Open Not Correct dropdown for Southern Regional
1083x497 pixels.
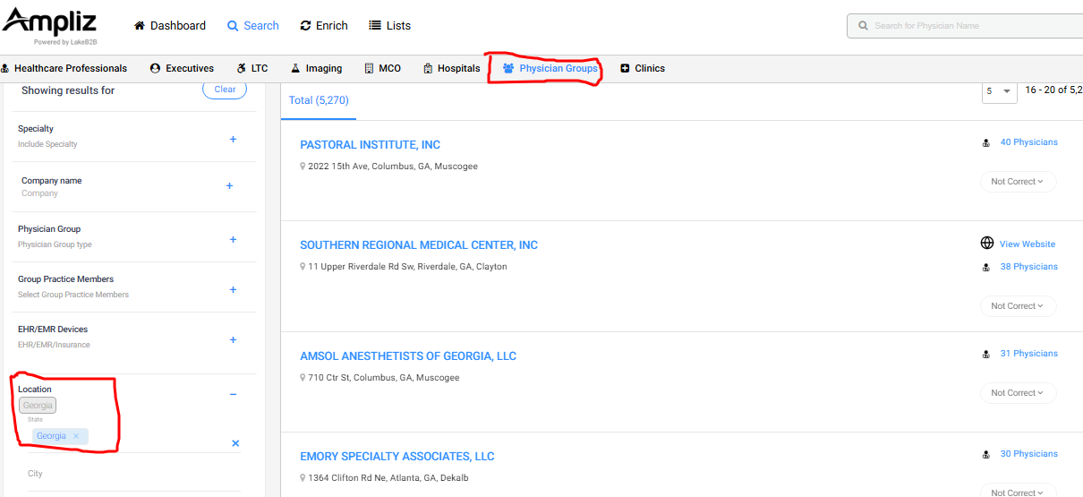tap(1019, 306)
